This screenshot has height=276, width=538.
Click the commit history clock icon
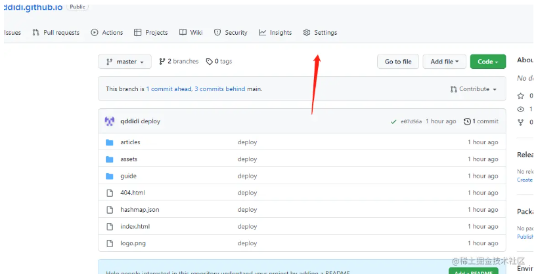coord(467,121)
